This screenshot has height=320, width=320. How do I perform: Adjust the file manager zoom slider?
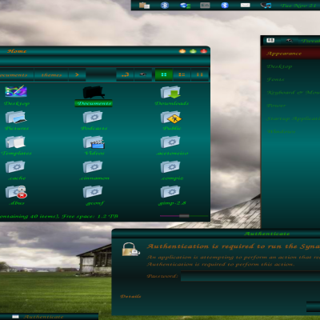[184, 216]
